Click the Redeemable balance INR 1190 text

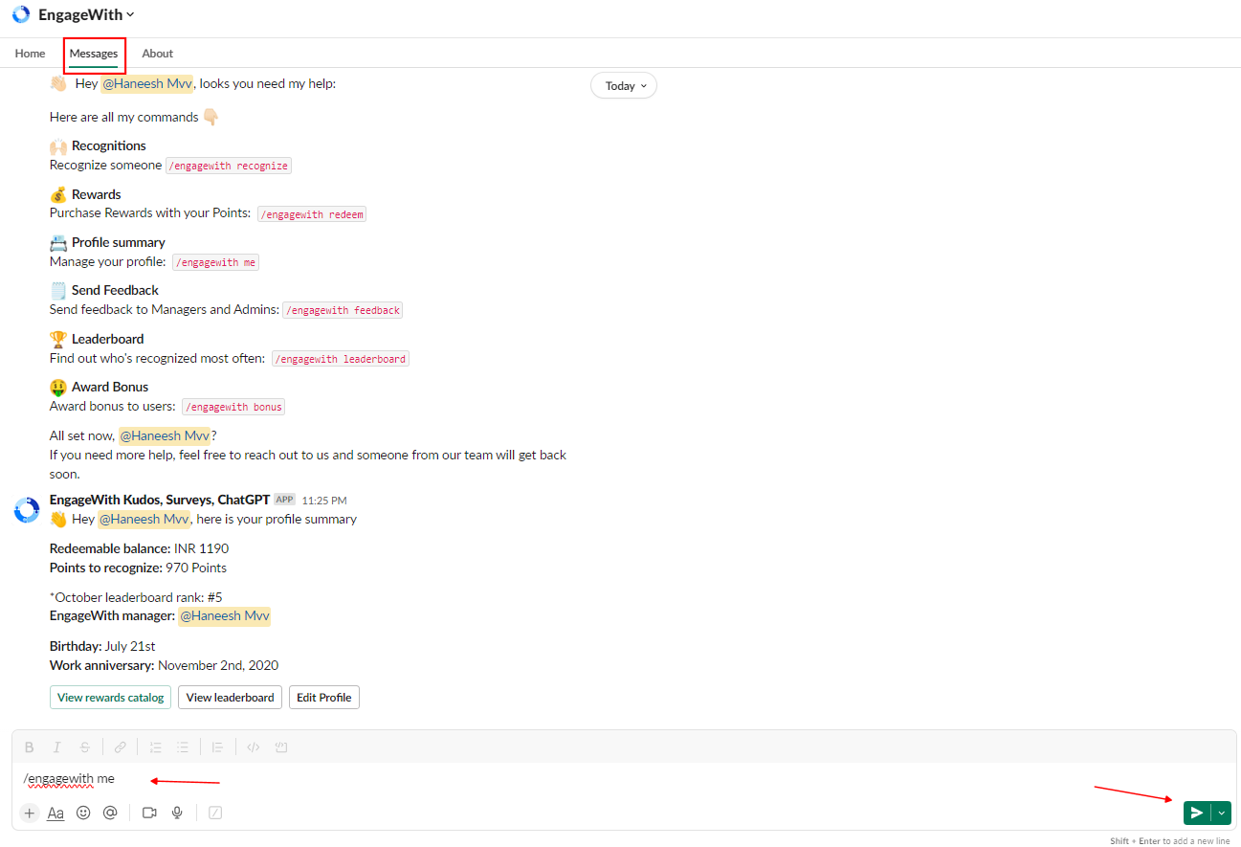click(140, 548)
